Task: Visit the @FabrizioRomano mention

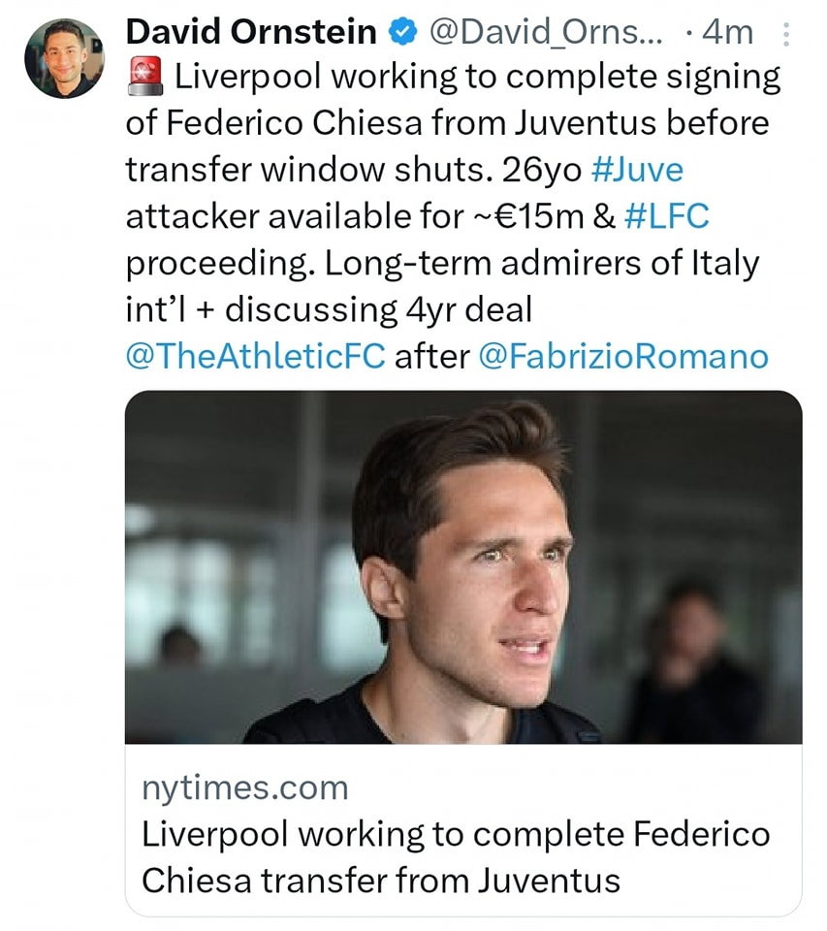Action: coord(623,356)
